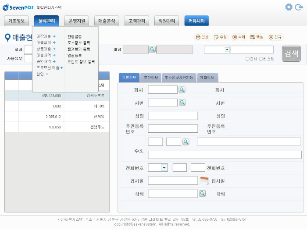
Task: Open the calendar icon beside 입사일
Action: 204,180
